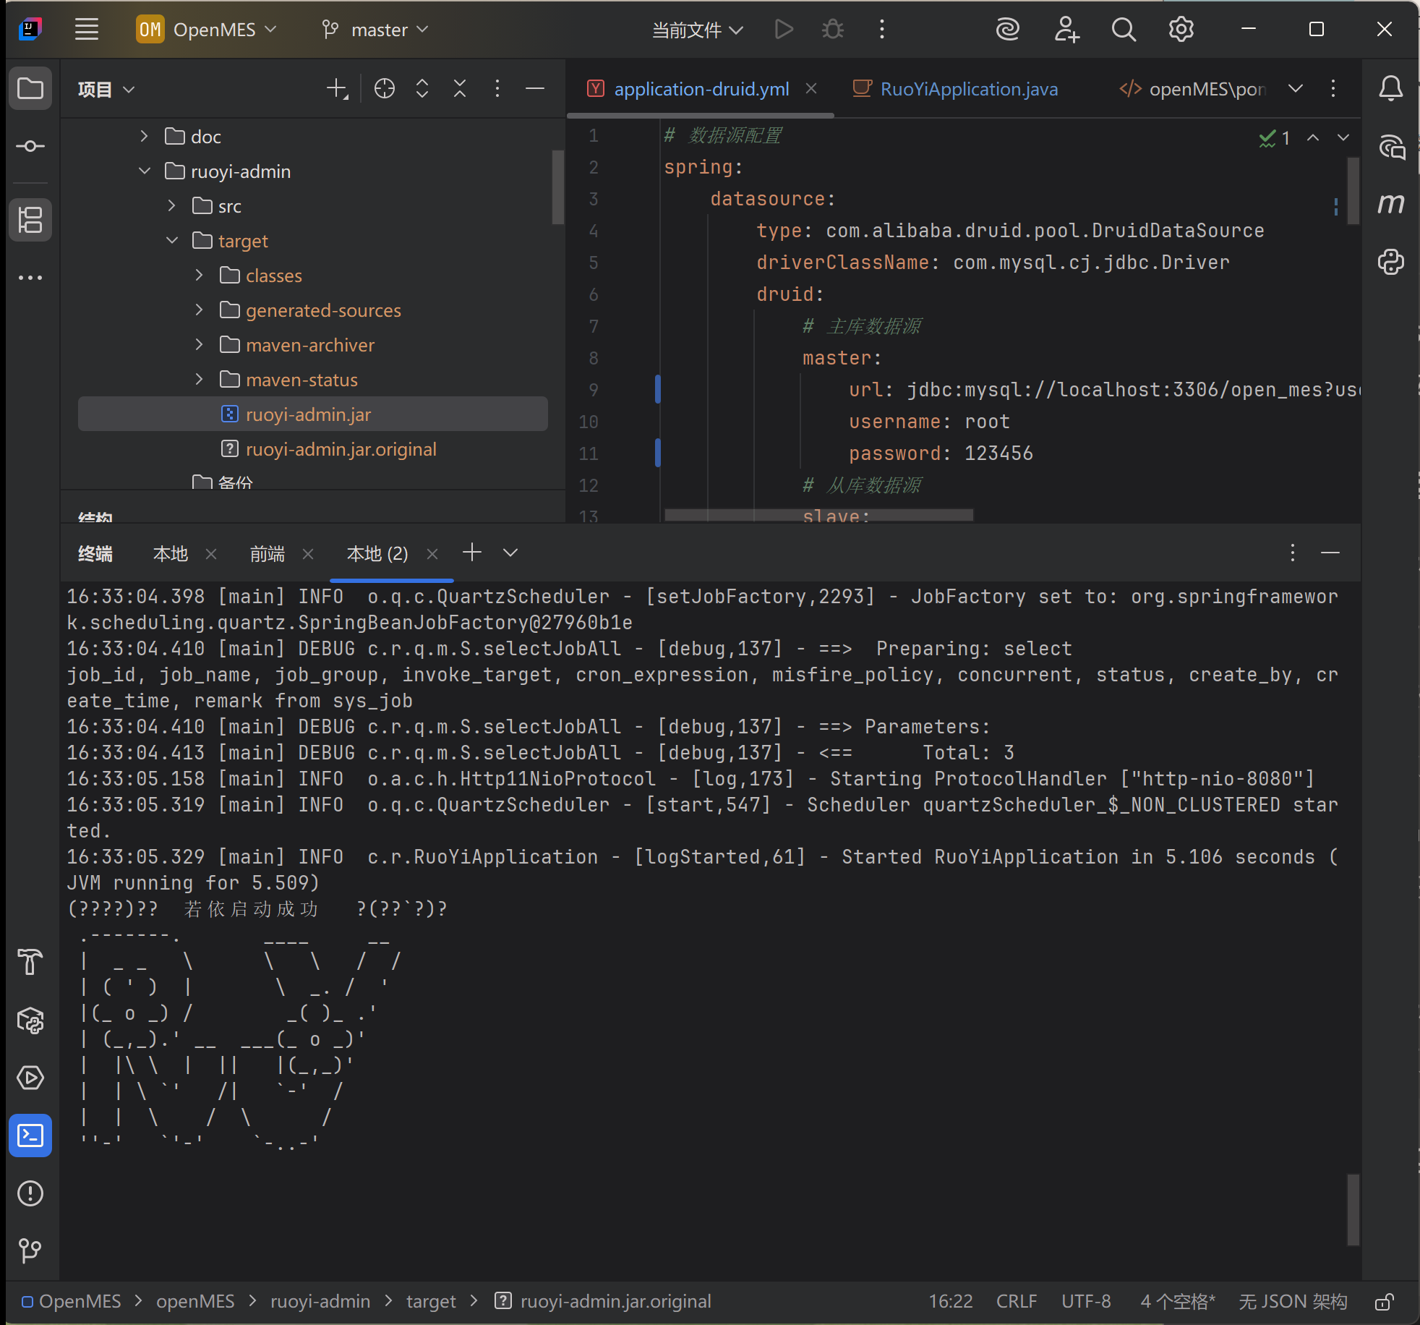
Task: Switch to the 前端 terminal tab
Action: point(268,554)
